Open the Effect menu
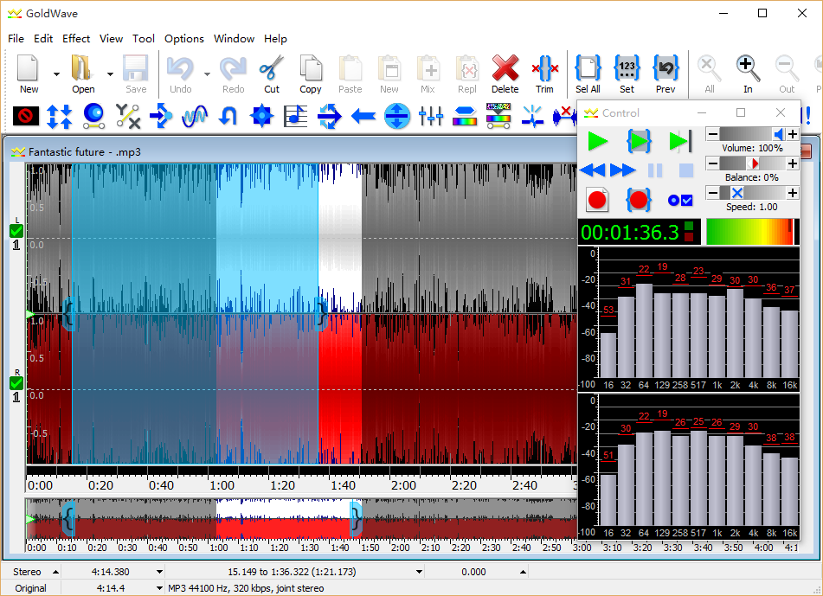This screenshot has width=823, height=596. click(x=76, y=38)
